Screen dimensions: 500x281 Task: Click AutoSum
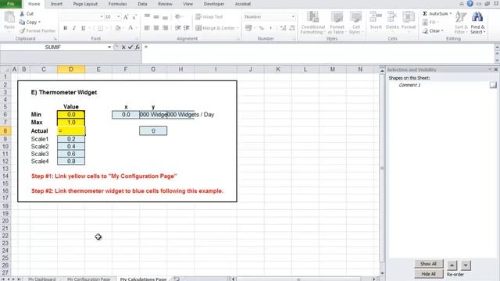click(x=435, y=14)
